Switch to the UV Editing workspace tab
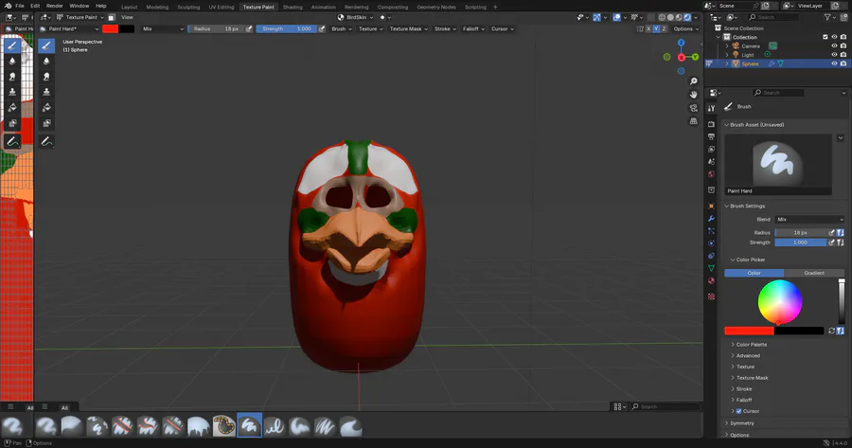Screen dimensions: 852x448 [222, 7]
